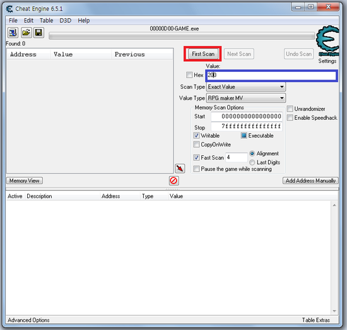347x330 pixels.
Task: Uncheck the Writable checkbox
Action: pos(196,136)
